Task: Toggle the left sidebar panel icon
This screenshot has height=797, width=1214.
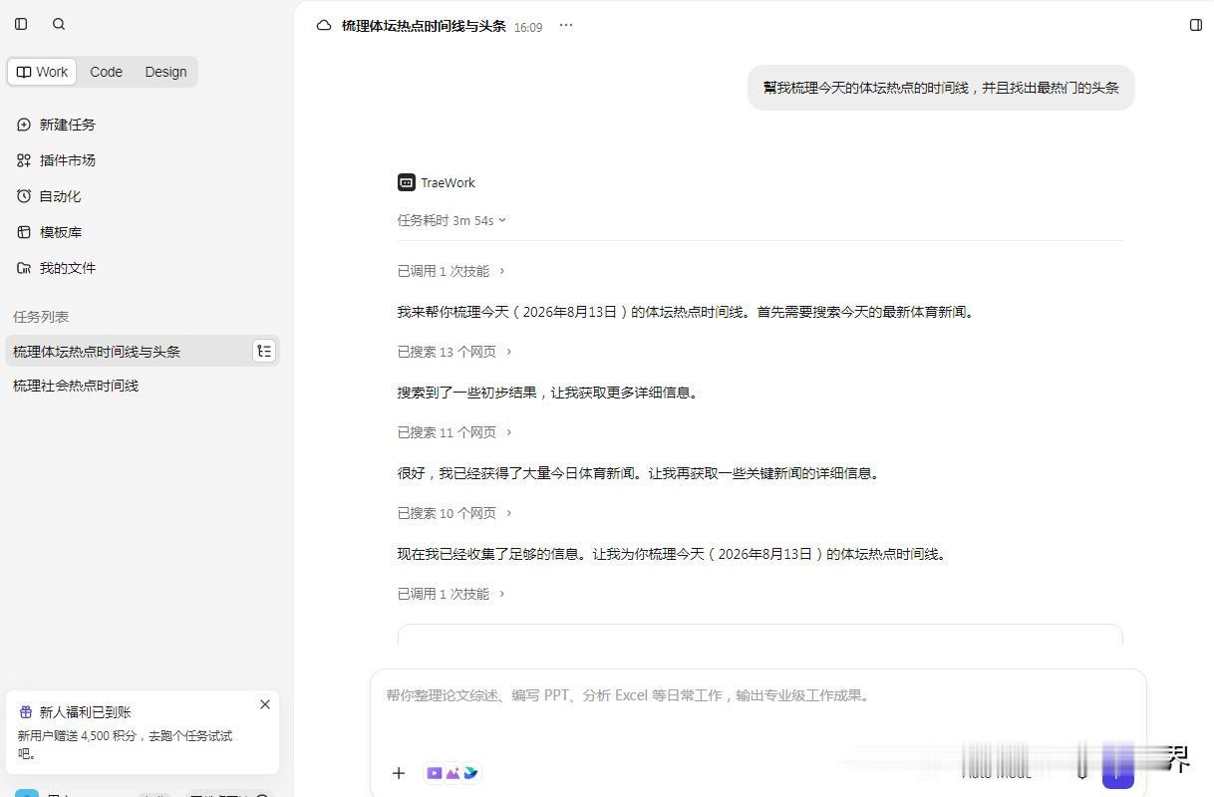Action: [x=21, y=24]
